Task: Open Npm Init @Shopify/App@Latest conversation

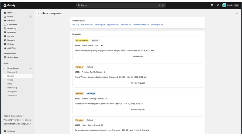Action: tap(17, 124)
